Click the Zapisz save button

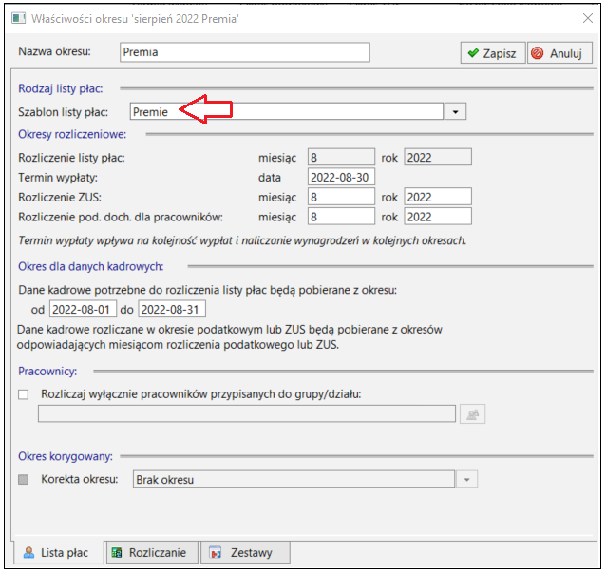[x=492, y=53]
